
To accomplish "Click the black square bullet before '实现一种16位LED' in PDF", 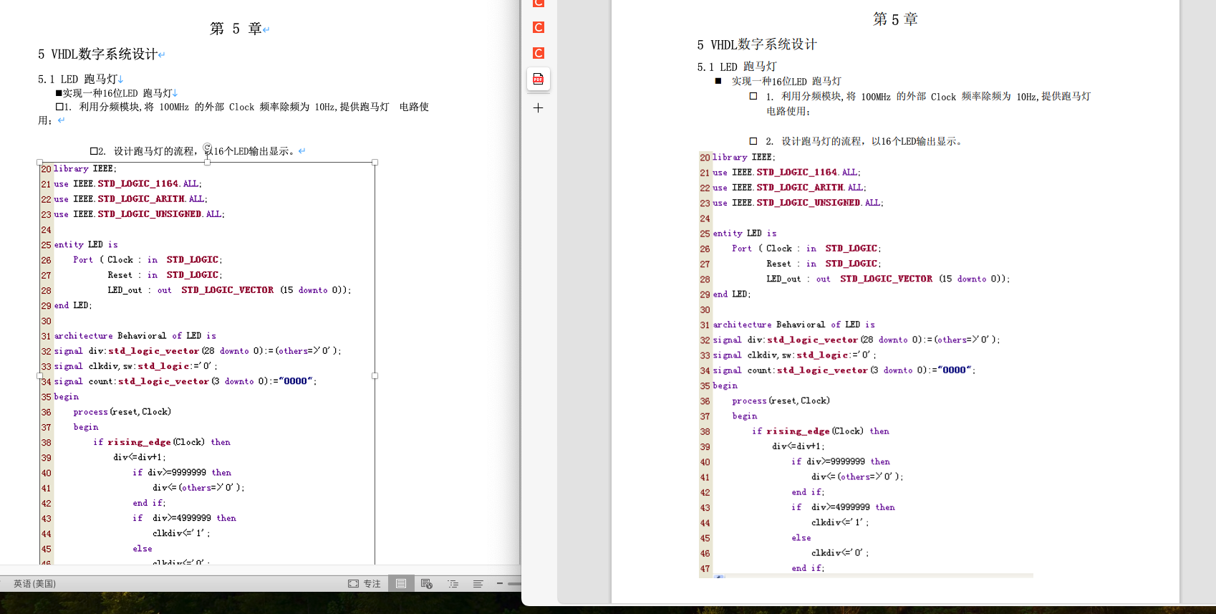I will click(x=718, y=81).
